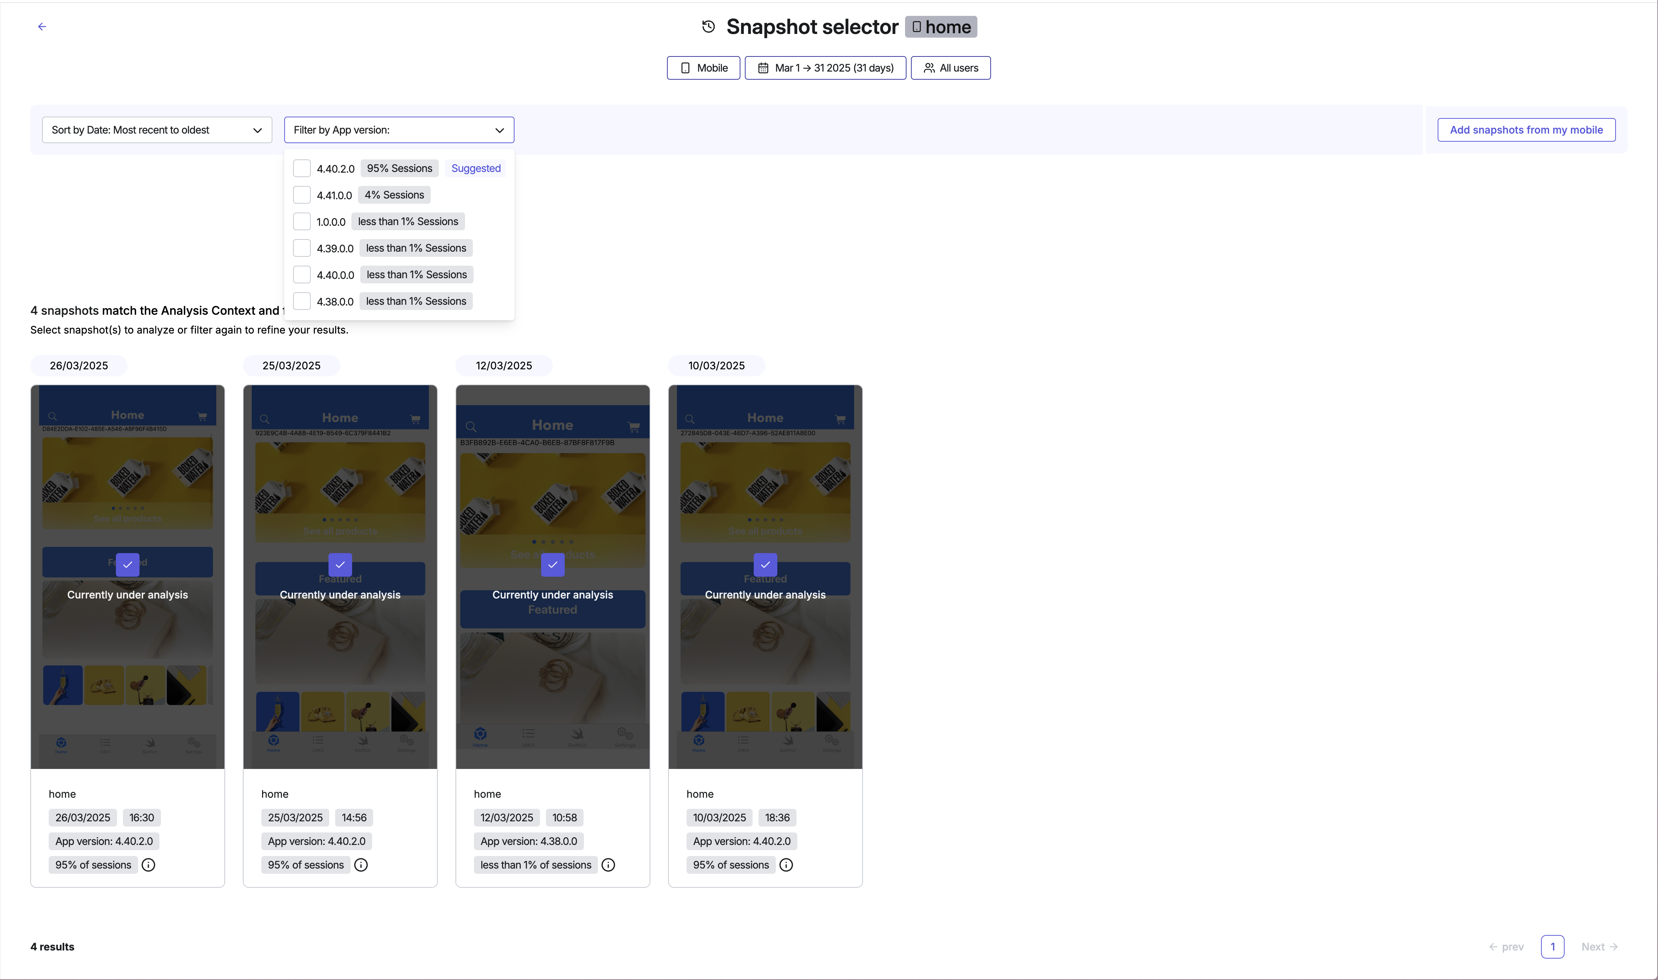Check the 1.0.0.0 app version checkbox
Screen dimensions: 1658x980
tap(302, 221)
